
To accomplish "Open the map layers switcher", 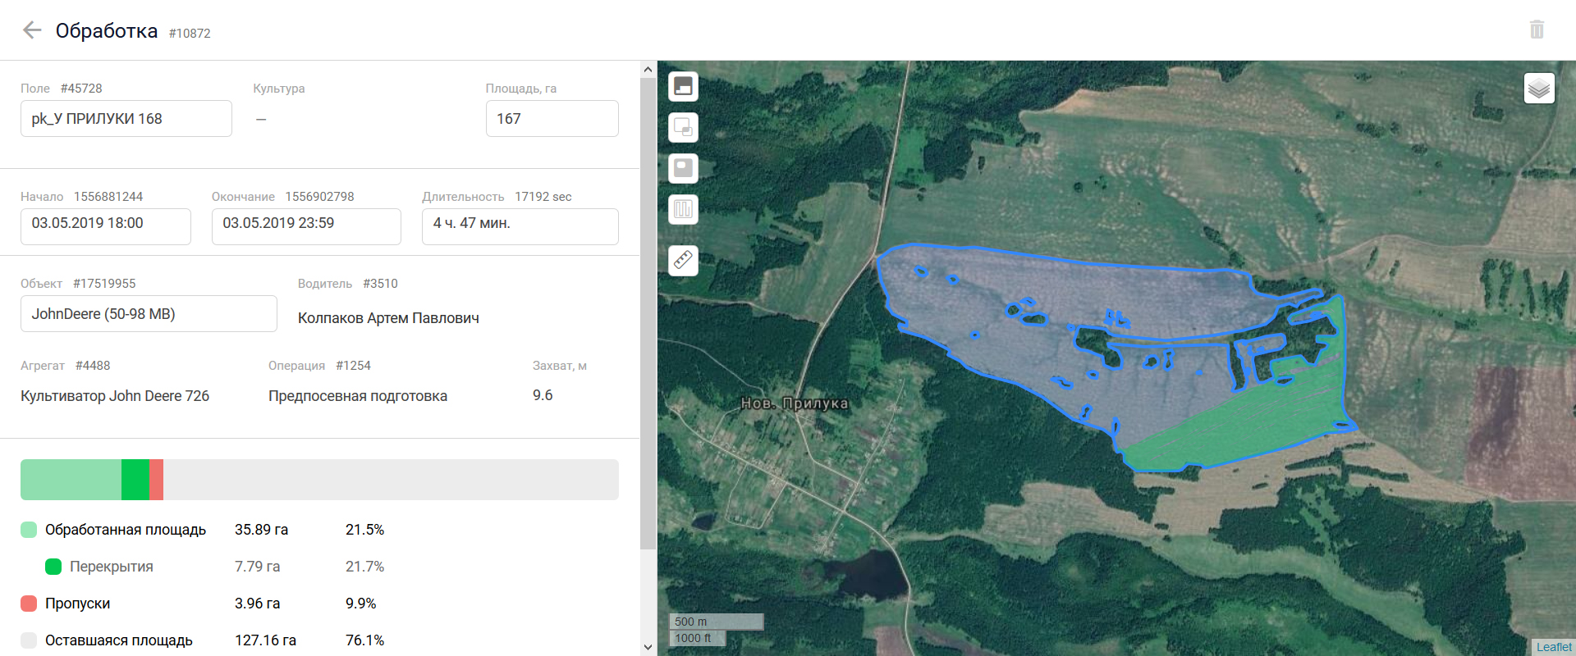I will pyautogui.click(x=1539, y=88).
